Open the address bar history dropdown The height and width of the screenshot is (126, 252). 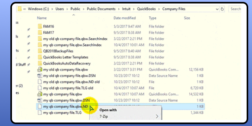click(x=217, y=9)
